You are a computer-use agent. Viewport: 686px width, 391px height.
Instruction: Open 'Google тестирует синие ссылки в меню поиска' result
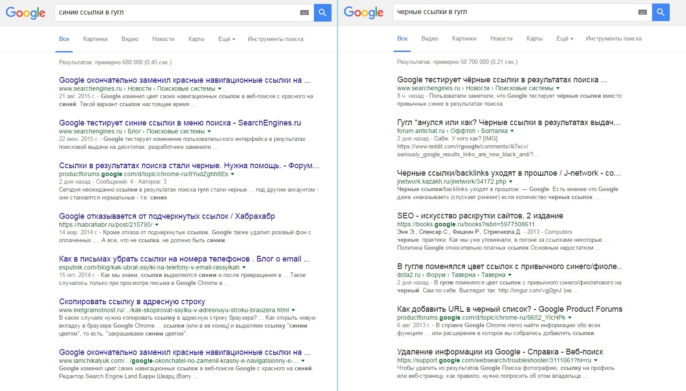tap(180, 123)
